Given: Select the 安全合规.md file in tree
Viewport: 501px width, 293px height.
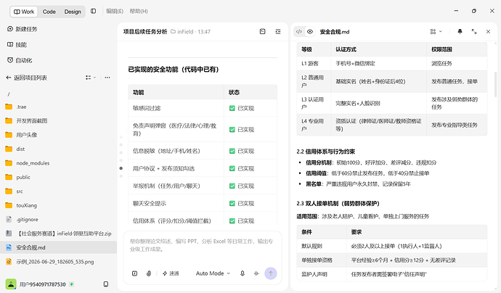Looking at the screenshot, I should (x=58, y=248).
